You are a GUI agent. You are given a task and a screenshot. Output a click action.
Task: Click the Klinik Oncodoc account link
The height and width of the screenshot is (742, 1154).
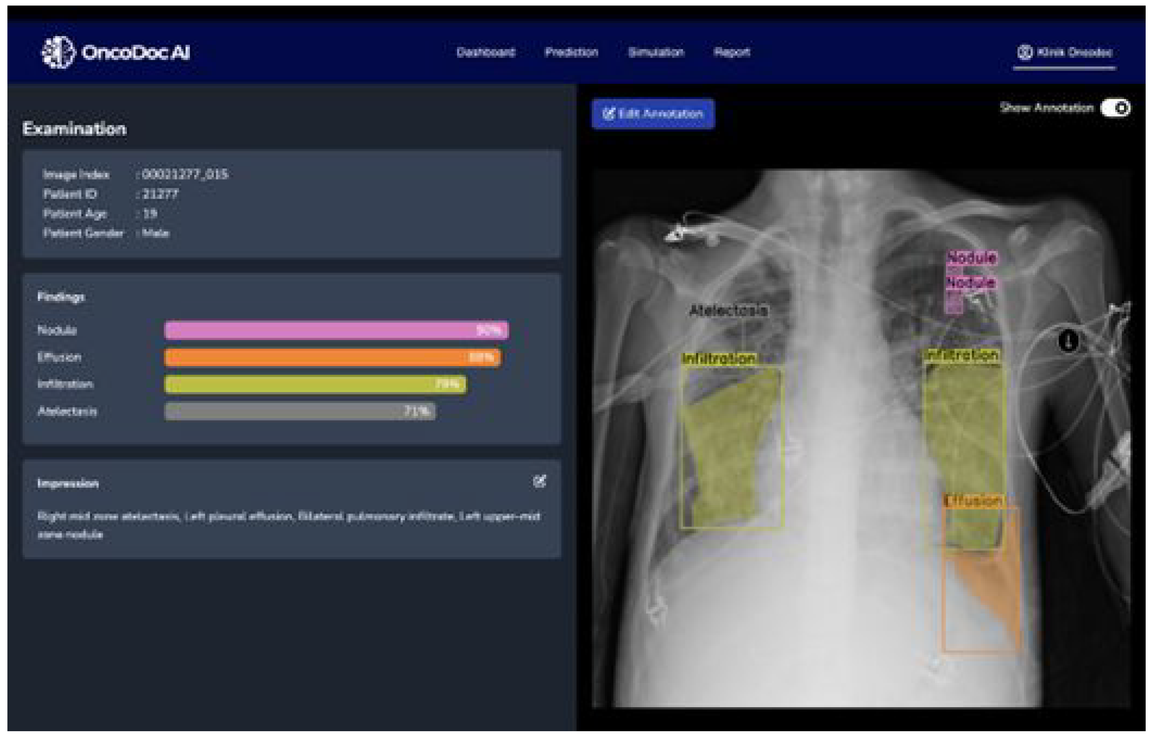coord(1074,52)
